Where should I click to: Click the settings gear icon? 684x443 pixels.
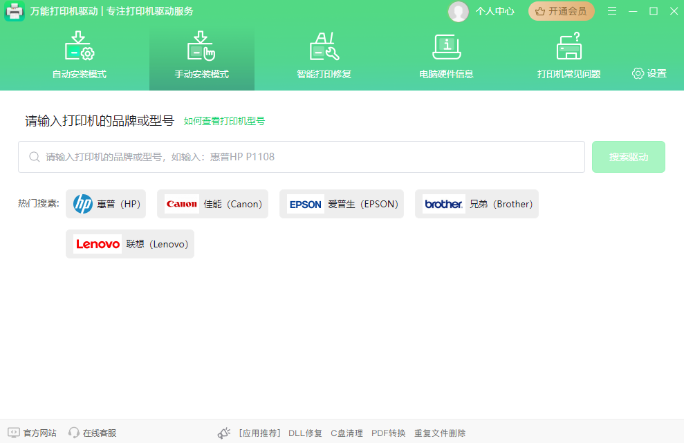[x=638, y=73]
